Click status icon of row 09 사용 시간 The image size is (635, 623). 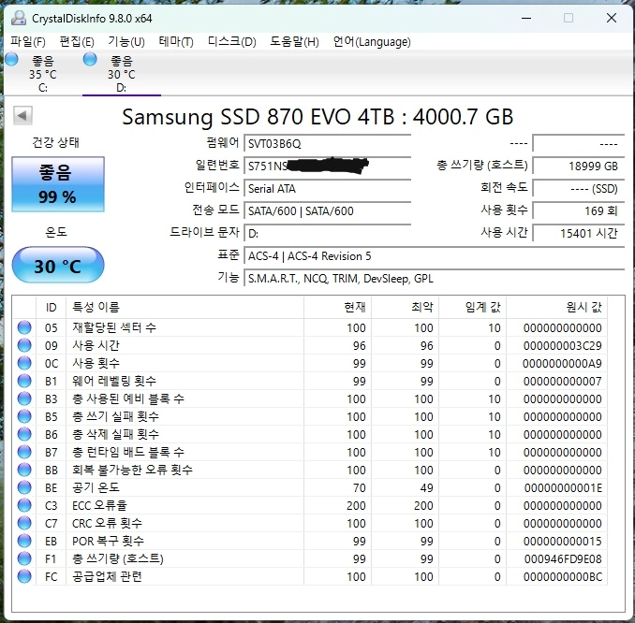coord(24,345)
